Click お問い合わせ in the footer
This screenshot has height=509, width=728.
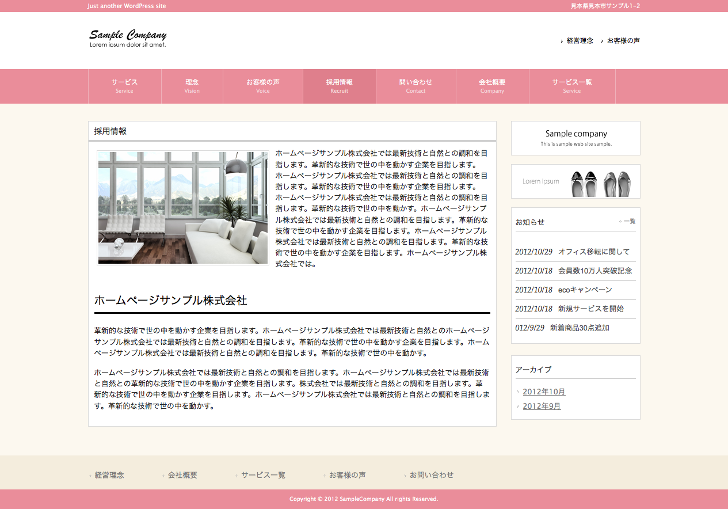(431, 476)
